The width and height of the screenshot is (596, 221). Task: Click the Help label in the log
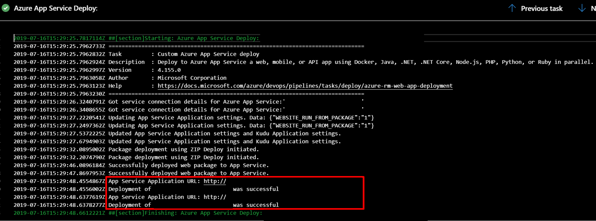pyautogui.click(x=115, y=86)
